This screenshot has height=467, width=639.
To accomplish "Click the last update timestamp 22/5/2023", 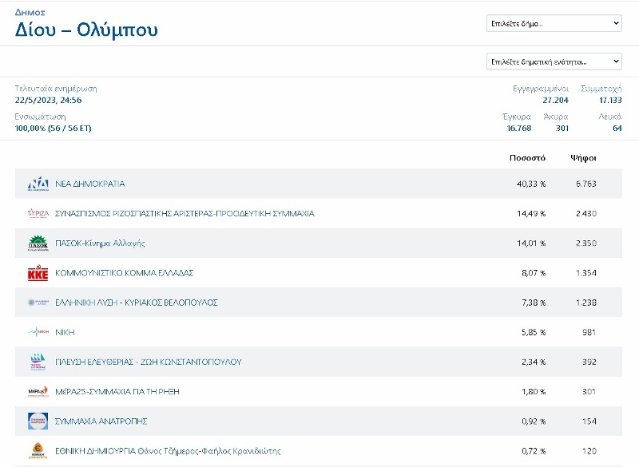I will [48, 100].
